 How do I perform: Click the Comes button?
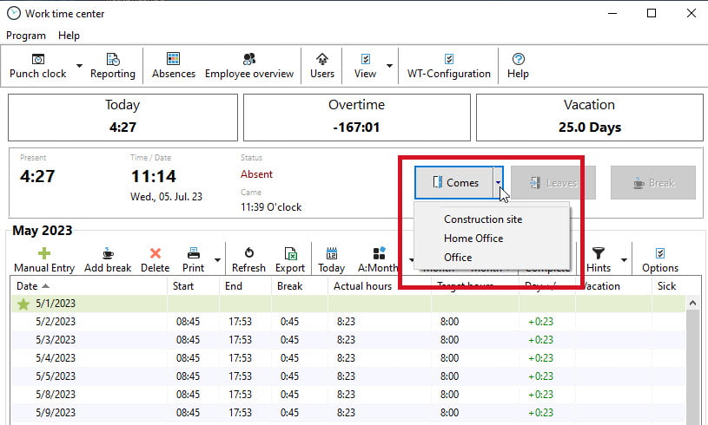click(x=454, y=182)
